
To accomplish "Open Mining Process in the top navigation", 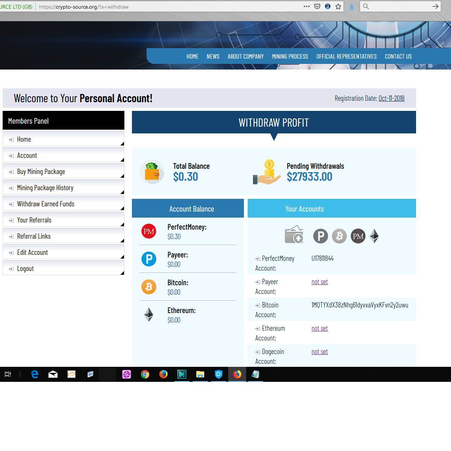I will (290, 56).
